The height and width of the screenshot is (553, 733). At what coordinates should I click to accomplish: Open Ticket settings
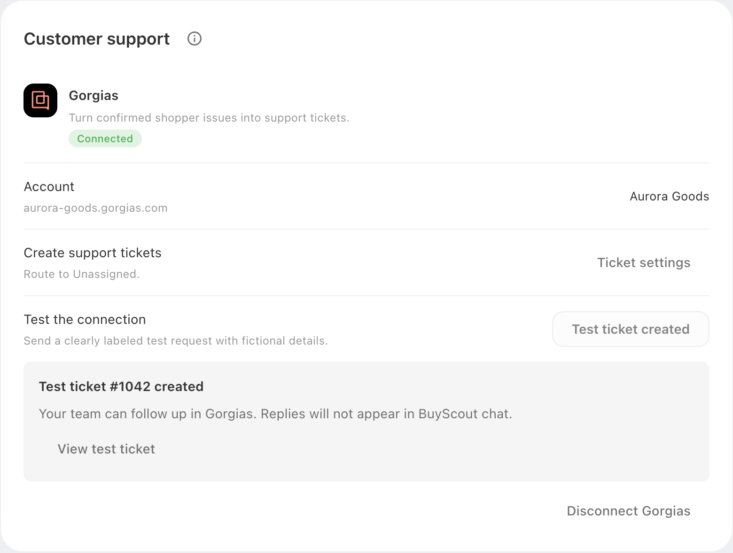click(644, 263)
